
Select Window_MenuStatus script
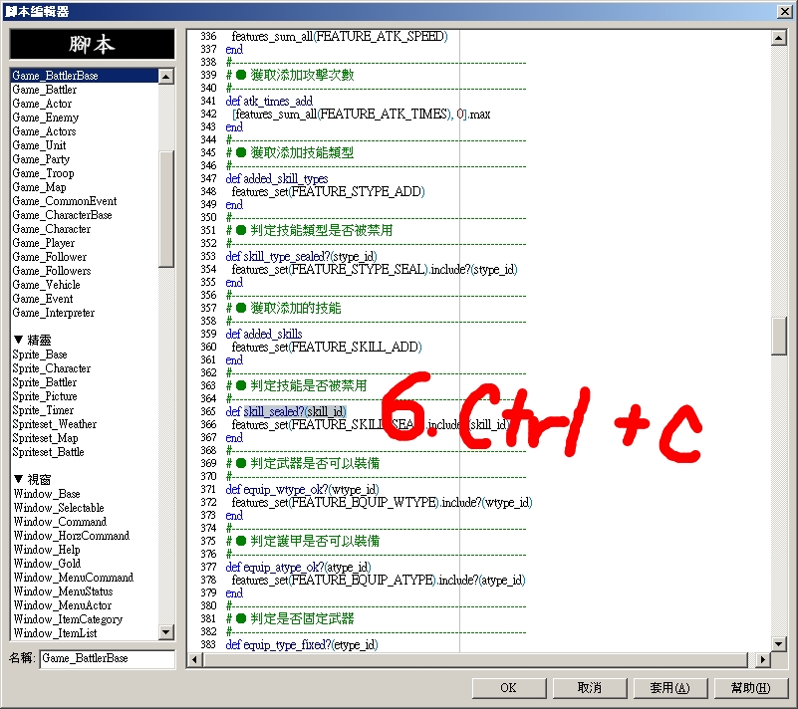click(63, 591)
